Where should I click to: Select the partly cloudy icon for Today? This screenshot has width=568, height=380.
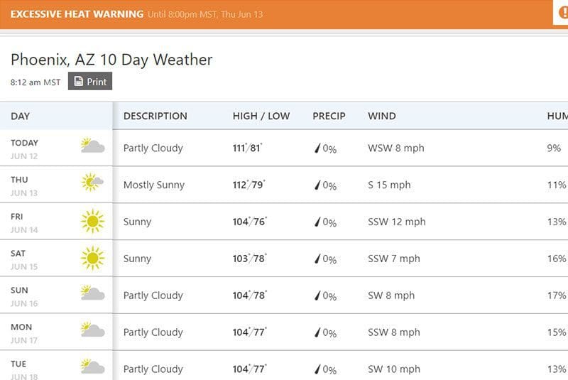pos(93,146)
